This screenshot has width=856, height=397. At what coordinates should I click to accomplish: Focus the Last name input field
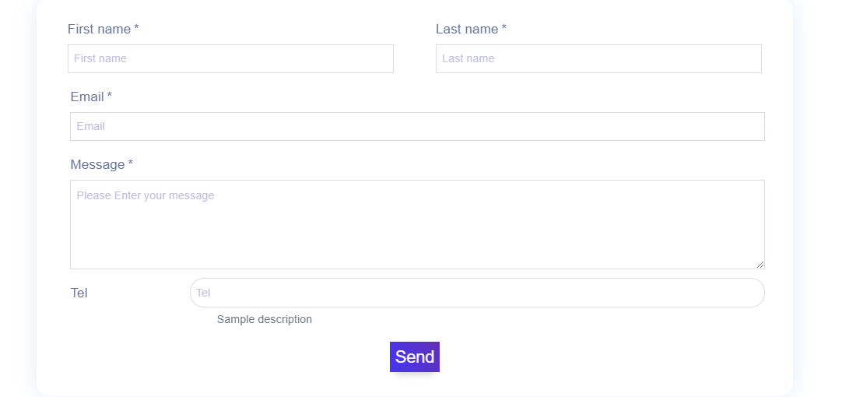coord(598,58)
